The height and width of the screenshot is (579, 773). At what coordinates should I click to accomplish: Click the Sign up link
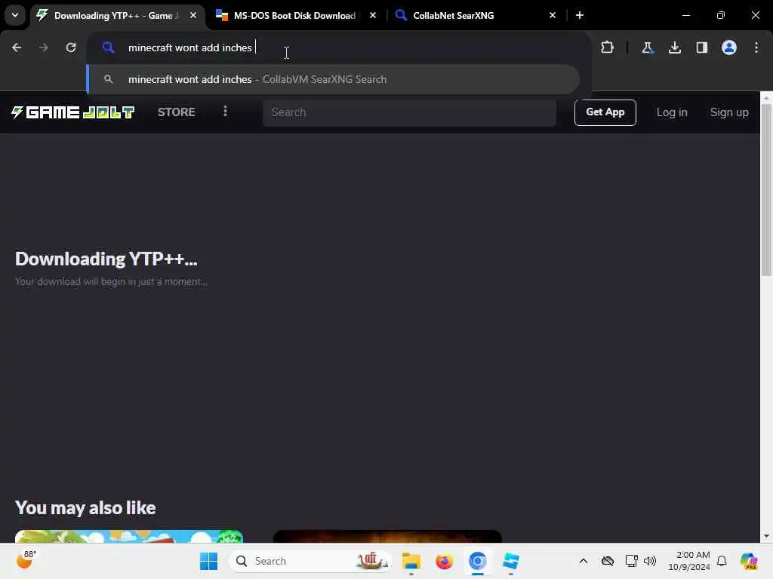pyautogui.click(x=729, y=112)
